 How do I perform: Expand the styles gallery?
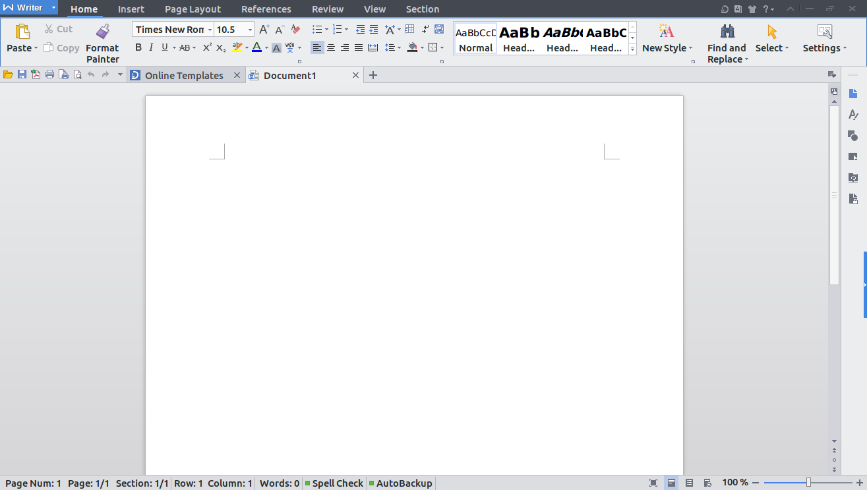[x=632, y=49]
